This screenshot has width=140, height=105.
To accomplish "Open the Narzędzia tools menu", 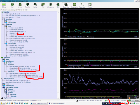I will click(x=82, y=5).
